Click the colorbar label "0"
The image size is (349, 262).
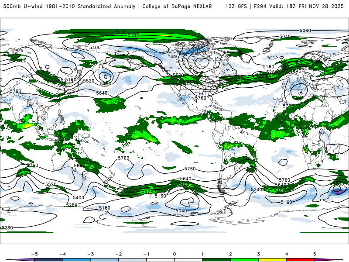[174, 254]
